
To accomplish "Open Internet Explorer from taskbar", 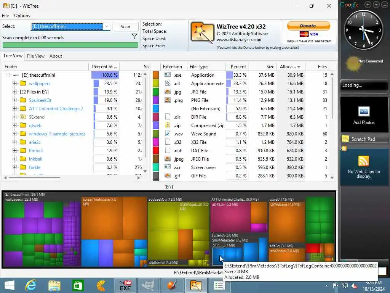I will point(31,285).
